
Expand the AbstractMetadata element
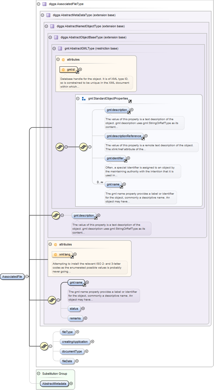pyautogui.click(x=71, y=384)
